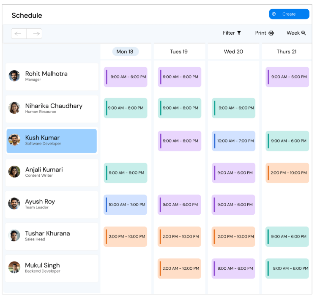Click Ayush Roy's avatar photo

coord(14,204)
